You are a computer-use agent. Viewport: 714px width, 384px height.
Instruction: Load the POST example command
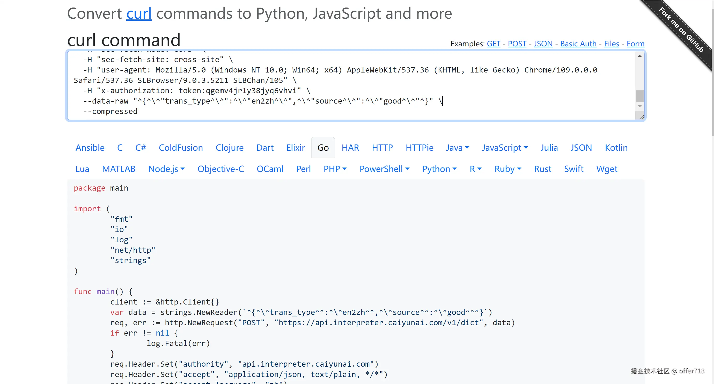[517, 44]
